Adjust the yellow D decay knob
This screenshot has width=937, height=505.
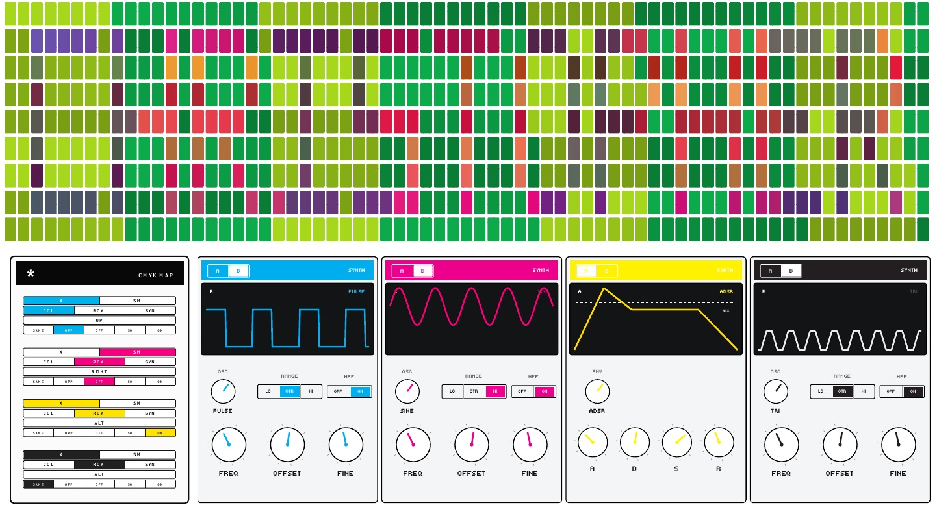635,443
